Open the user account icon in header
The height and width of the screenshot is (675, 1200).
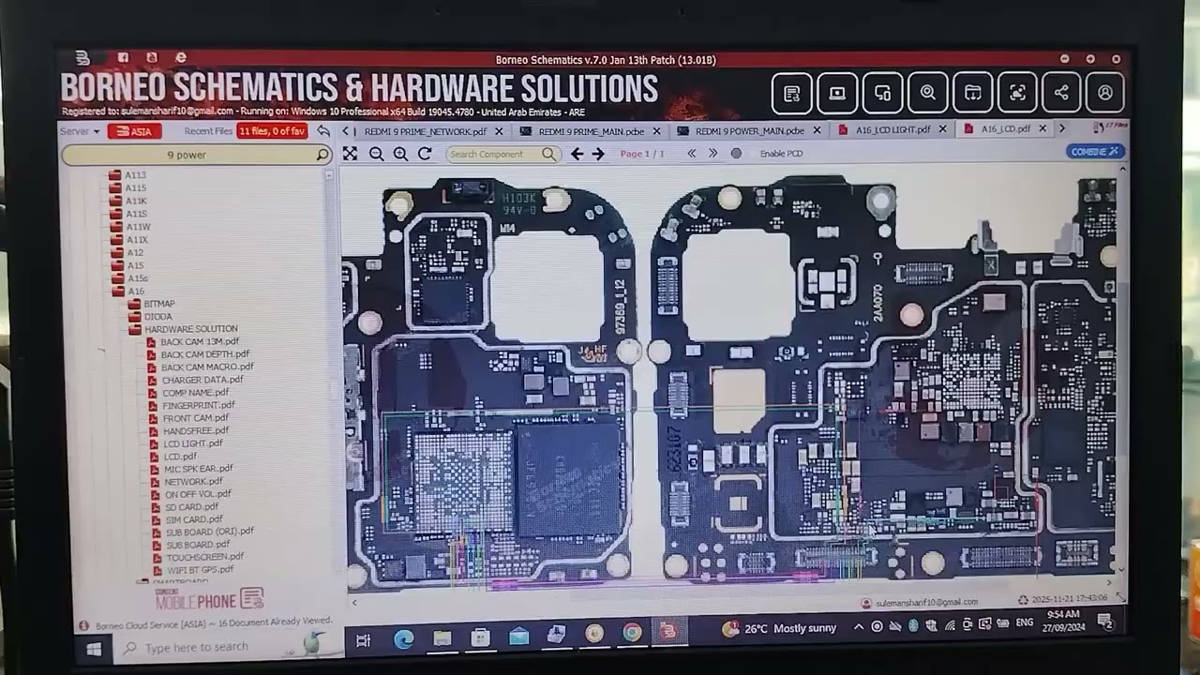tap(1105, 93)
